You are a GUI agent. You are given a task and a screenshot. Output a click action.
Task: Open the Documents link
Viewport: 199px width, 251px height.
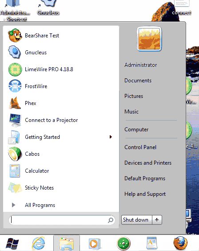click(x=138, y=81)
